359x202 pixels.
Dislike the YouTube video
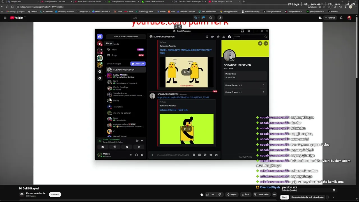point(220,194)
